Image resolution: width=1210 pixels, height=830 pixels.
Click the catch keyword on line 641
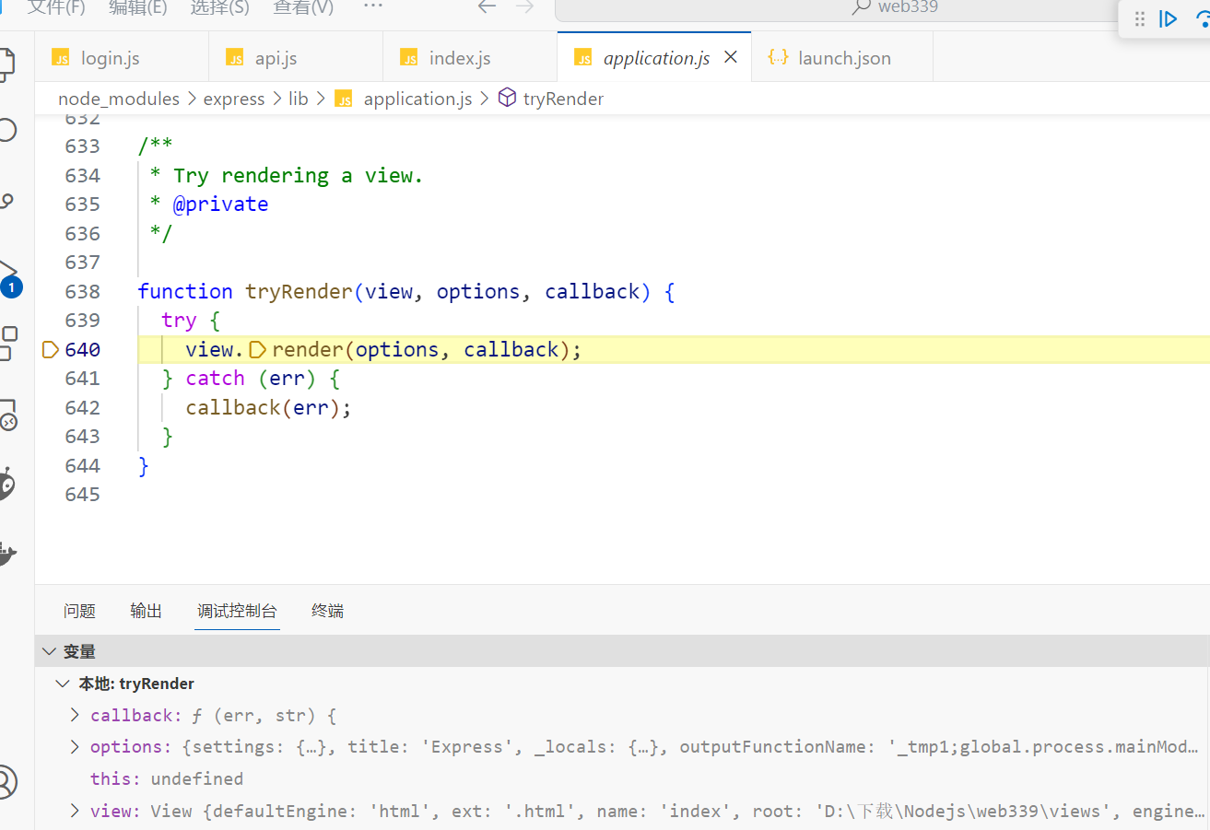pos(215,379)
